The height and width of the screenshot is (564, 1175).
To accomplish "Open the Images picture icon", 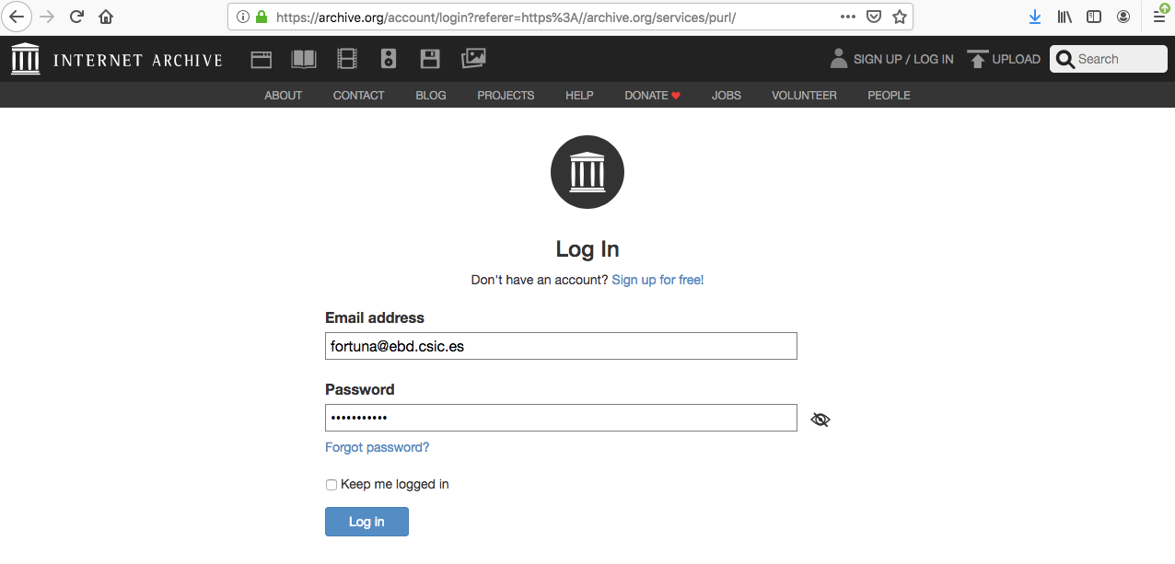I will pyautogui.click(x=473, y=59).
